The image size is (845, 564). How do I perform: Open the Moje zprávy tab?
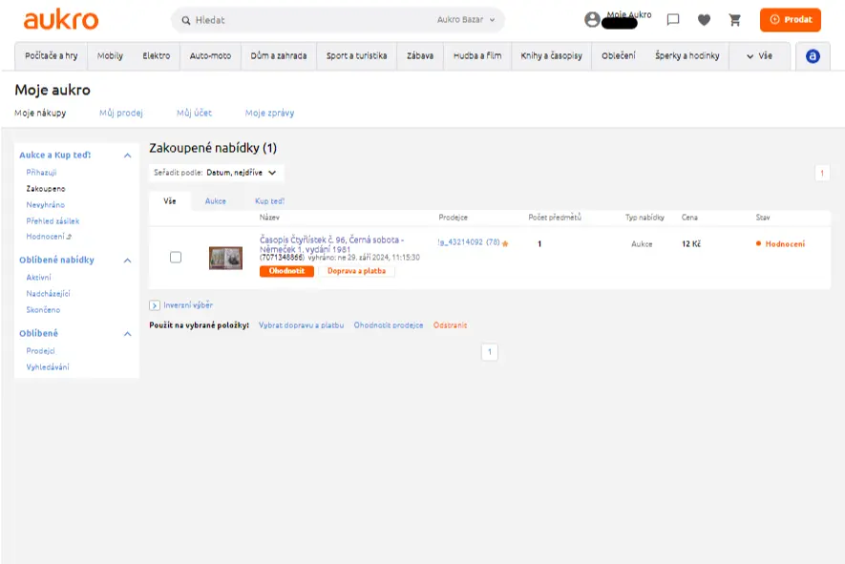tap(270, 114)
